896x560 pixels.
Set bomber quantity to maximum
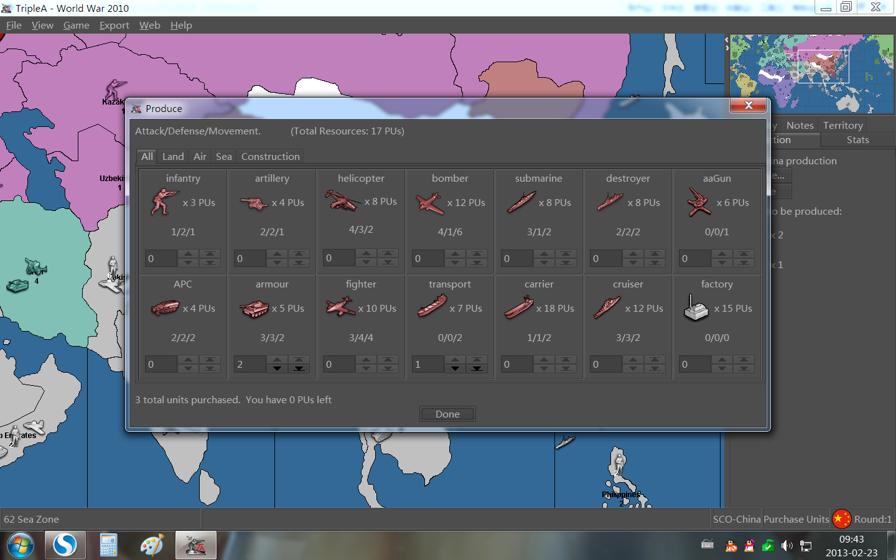pyautogui.click(x=477, y=254)
